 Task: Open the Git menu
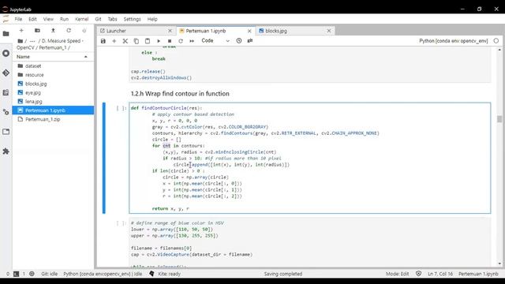pos(98,19)
